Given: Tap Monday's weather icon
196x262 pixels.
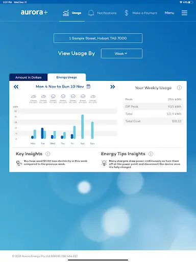Looking at the screenshot, I should 33,97.
